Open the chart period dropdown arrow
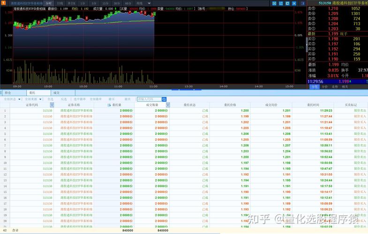368x234 pixels. [149, 4]
